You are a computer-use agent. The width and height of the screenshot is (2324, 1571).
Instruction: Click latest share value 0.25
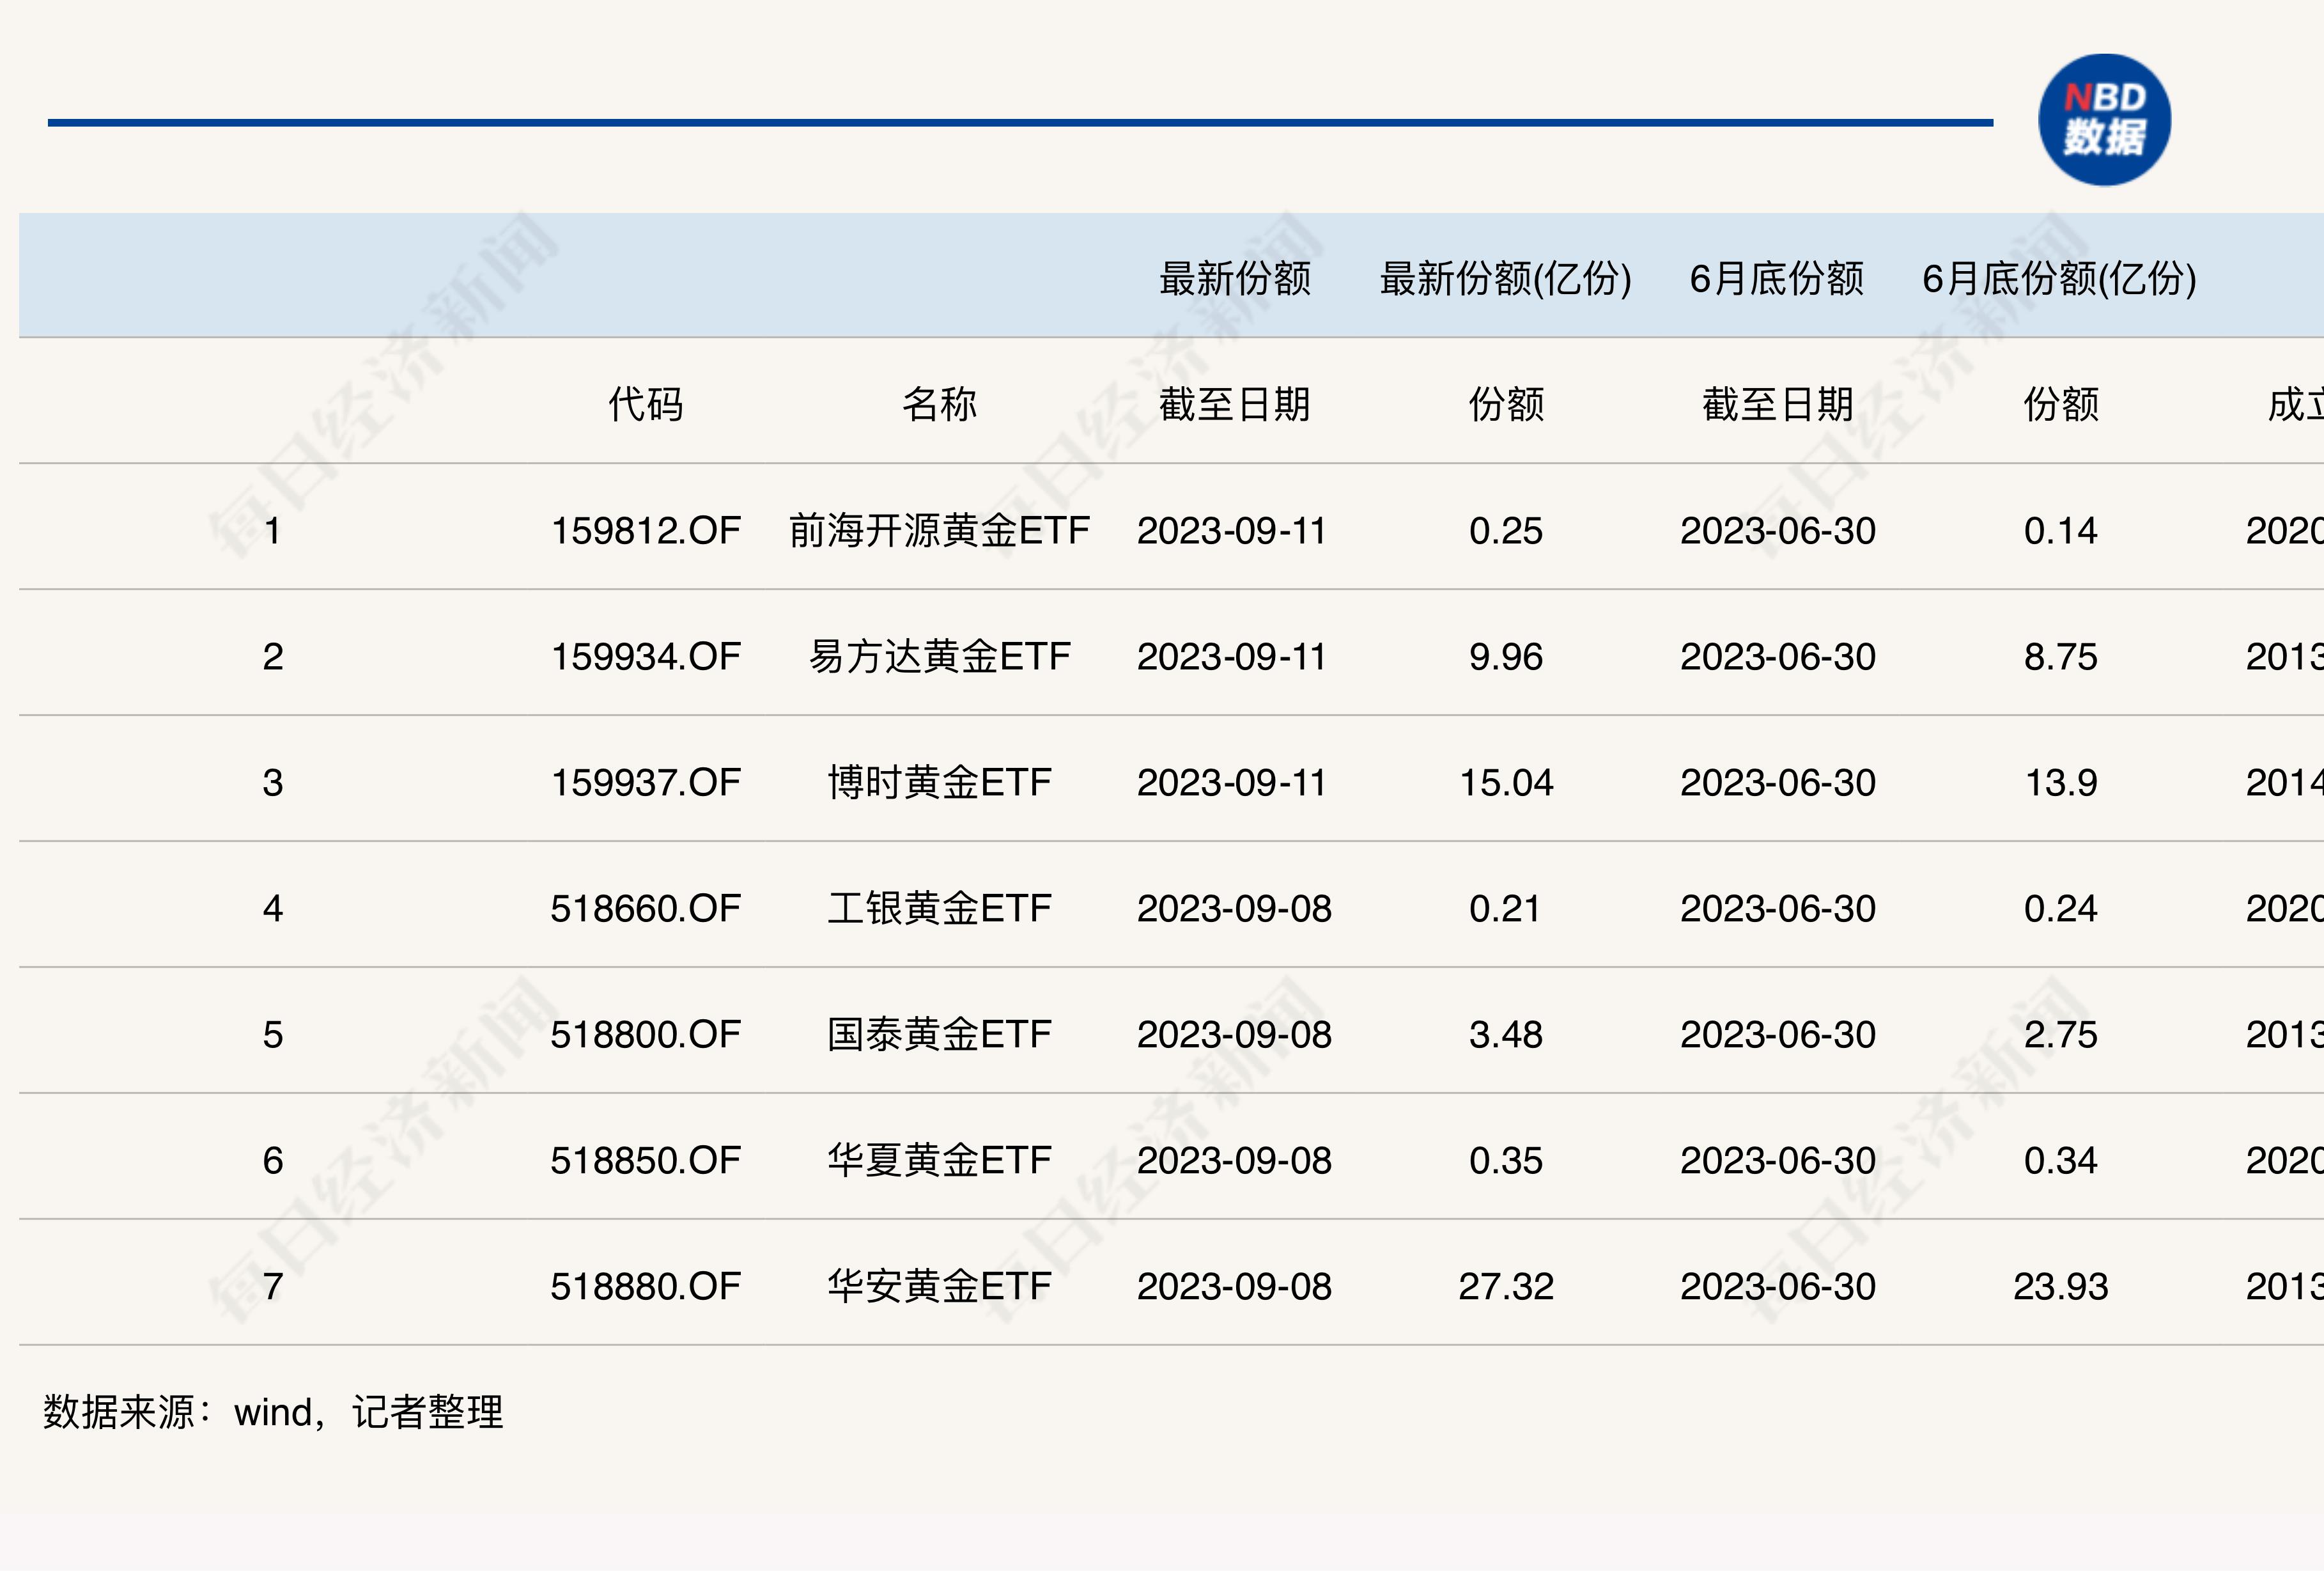(x=1506, y=530)
